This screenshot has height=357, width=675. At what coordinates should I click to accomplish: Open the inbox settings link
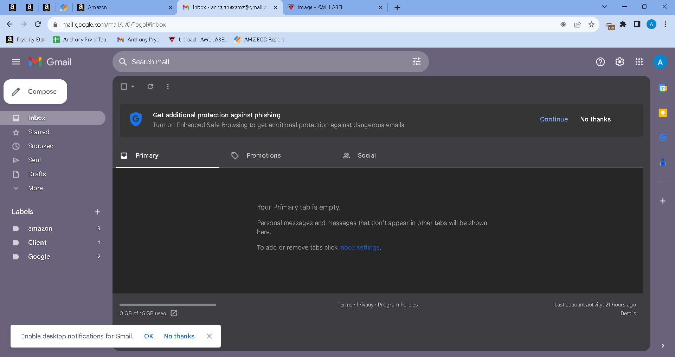click(x=359, y=247)
